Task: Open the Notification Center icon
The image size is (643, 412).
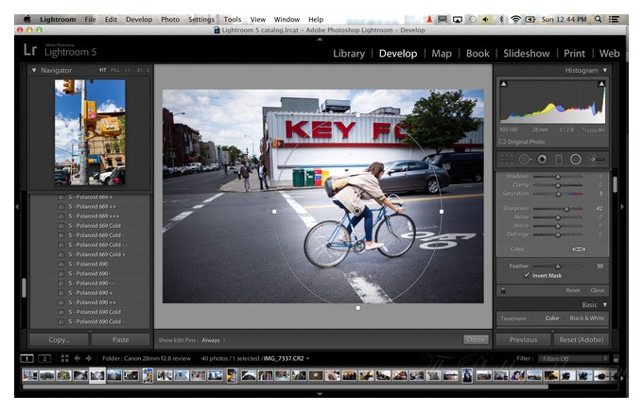Action: (614, 19)
